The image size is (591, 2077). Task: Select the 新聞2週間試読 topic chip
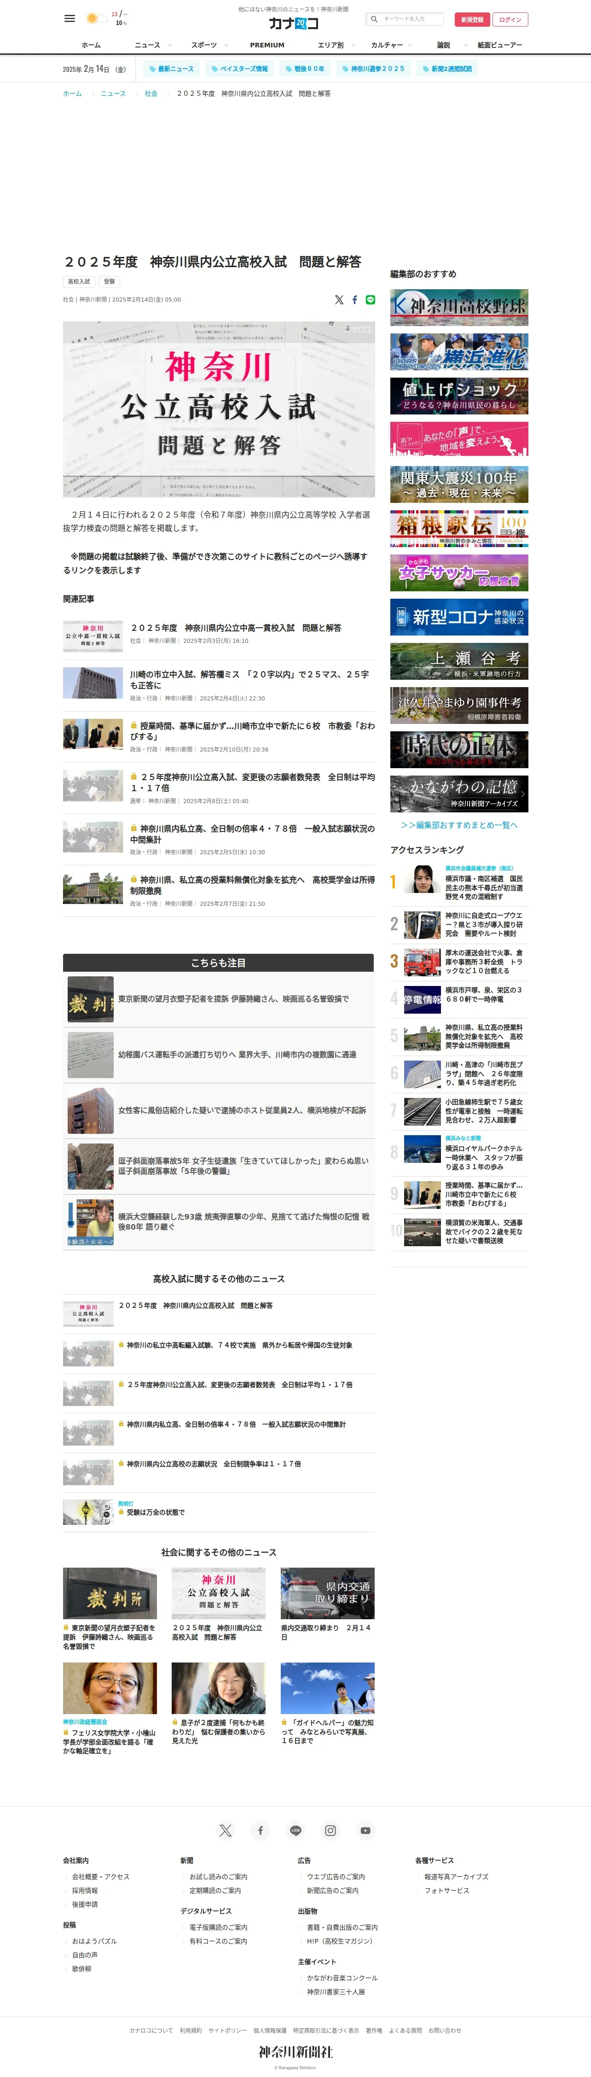(446, 70)
